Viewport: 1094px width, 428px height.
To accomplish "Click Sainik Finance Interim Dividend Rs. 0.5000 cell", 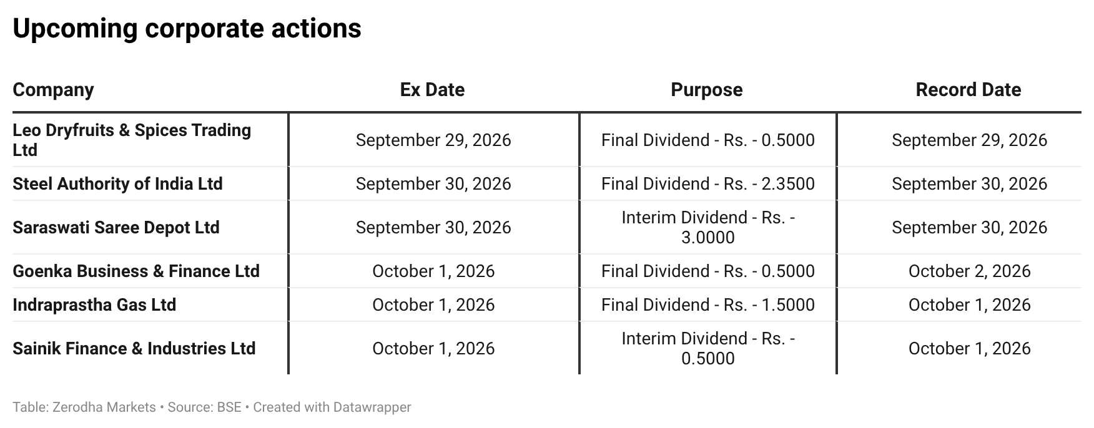I will (x=707, y=348).
